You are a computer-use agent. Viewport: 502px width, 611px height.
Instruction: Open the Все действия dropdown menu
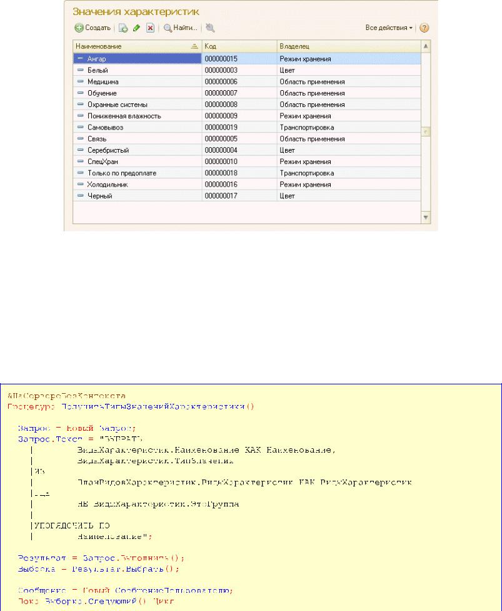[x=389, y=28]
